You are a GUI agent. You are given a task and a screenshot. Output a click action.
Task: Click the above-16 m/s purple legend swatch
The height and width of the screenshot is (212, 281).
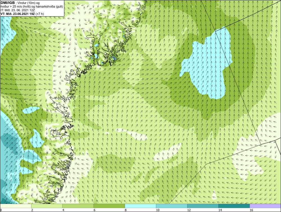click(x=265, y=206)
